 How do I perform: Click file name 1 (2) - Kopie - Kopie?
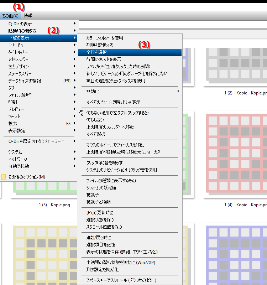coord(246,93)
